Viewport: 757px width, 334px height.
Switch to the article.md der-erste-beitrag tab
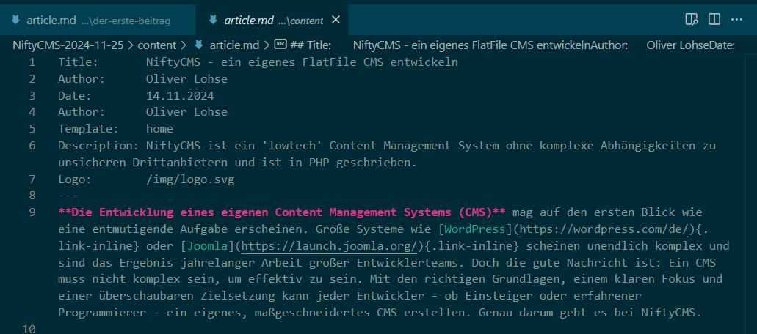[x=95, y=20]
